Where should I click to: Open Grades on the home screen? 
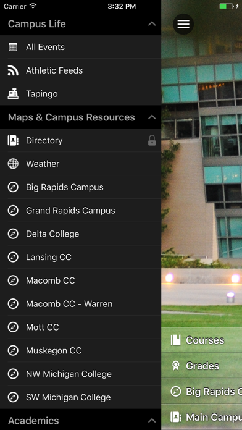pyautogui.click(x=202, y=366)
